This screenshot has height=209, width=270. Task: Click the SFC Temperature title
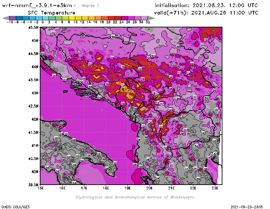click(52, 13)
